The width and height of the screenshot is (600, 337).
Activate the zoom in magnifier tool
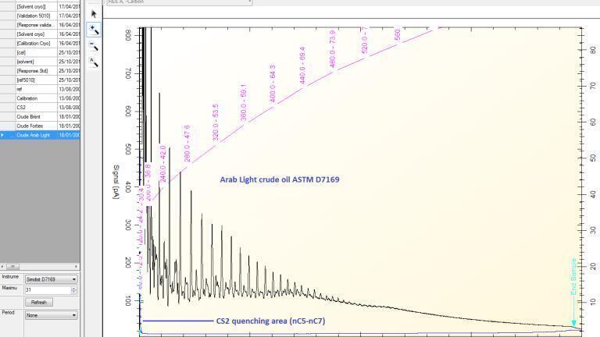tap(94, 30)
